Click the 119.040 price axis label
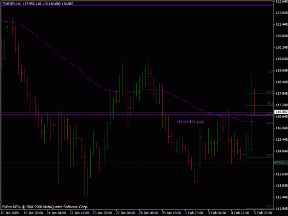This screenshot has height=216, width=288. click(282, 70)
